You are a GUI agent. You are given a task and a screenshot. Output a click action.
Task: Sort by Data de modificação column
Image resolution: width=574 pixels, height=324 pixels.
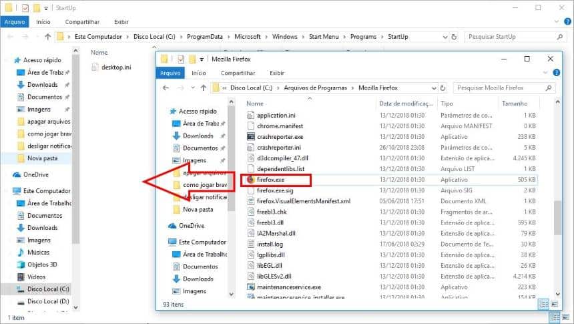pos(406,104)
